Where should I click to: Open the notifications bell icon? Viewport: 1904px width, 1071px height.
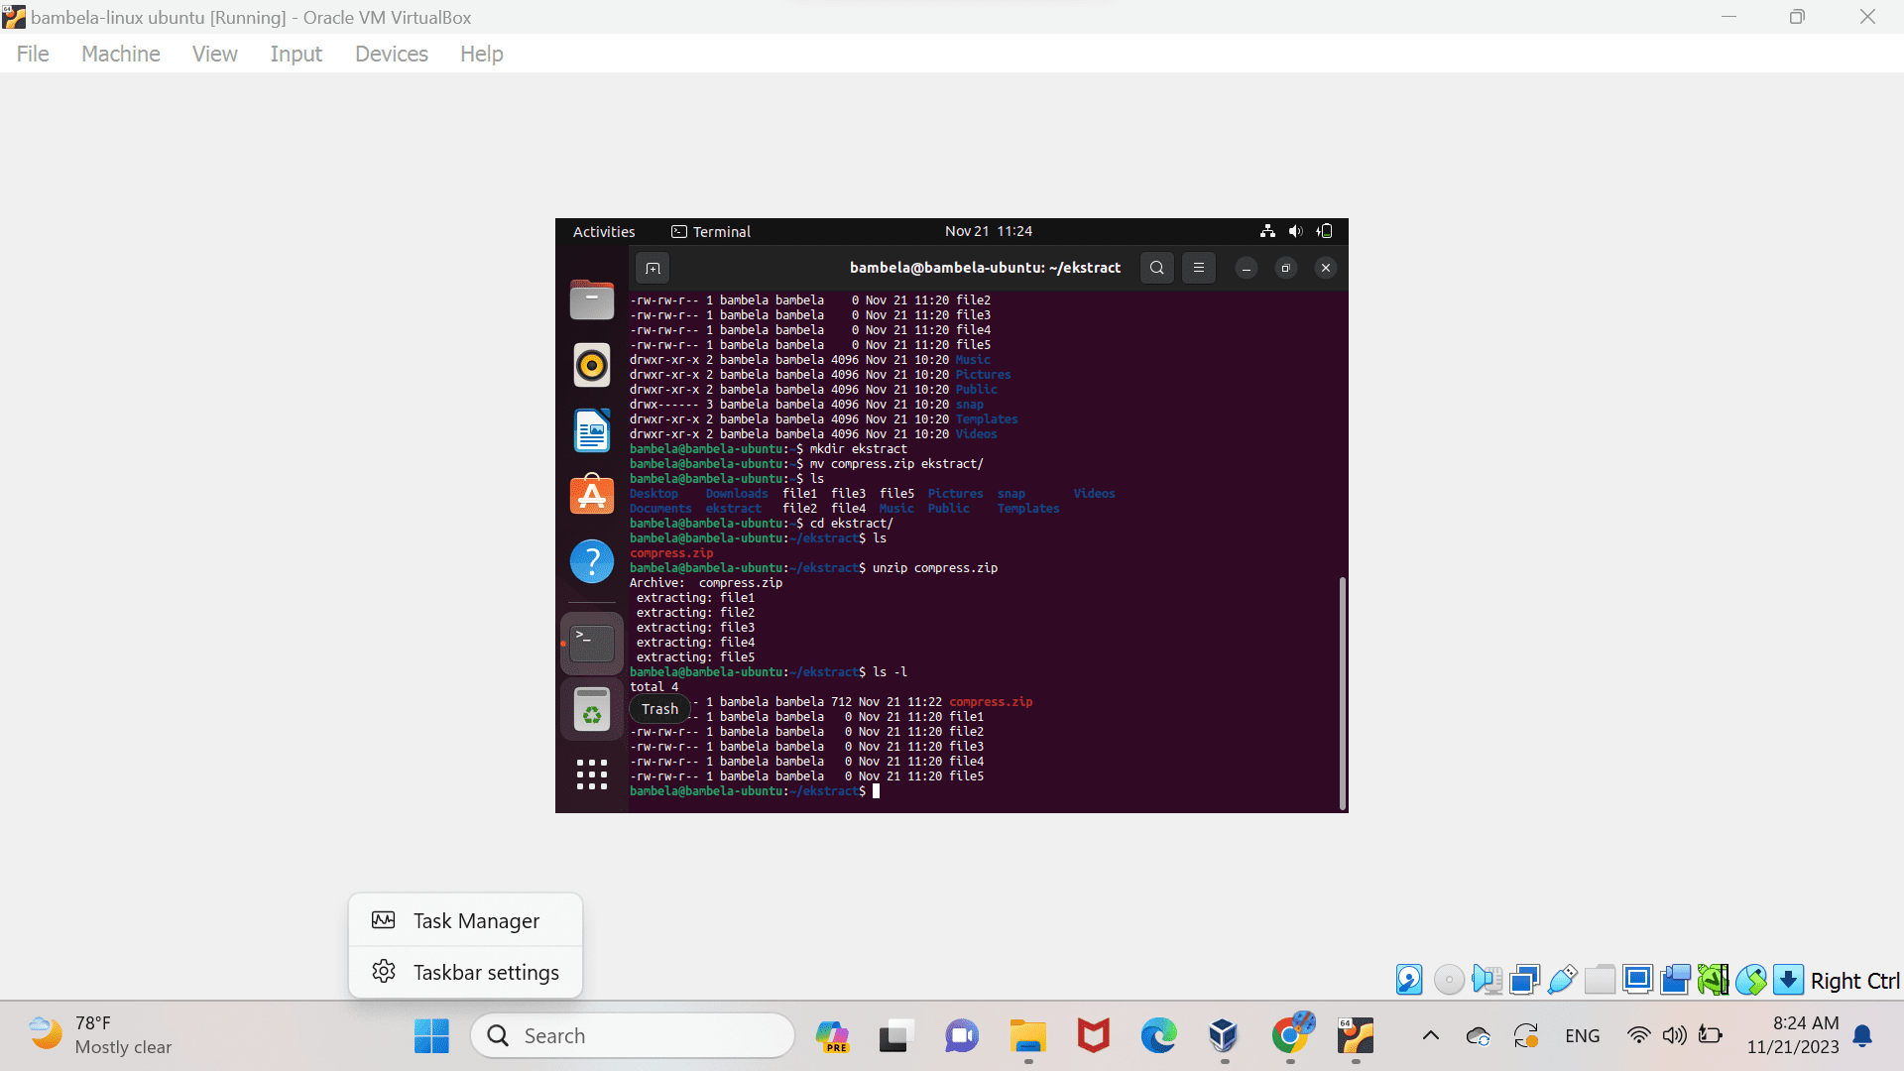[1863, 1036]
